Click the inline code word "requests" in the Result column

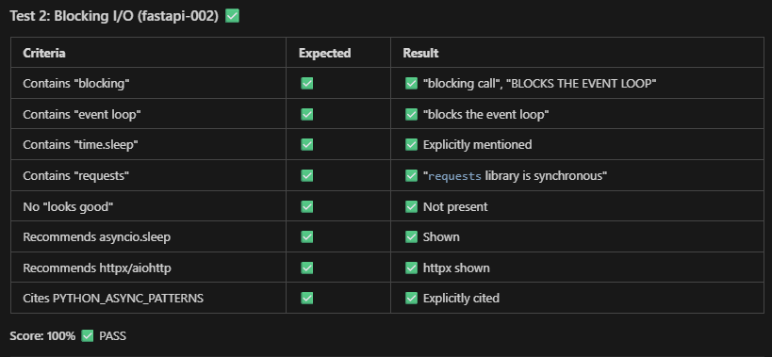coord(454,176)
